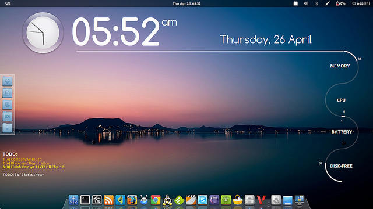Launch the music note player icon
Viewport: 373px width, 209px height.
121,200
